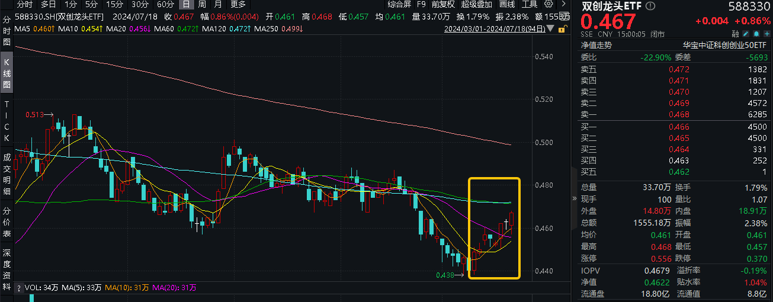This screenshot has height=302, width=773.
Task: Click the pencil edit icon beside 融
Action: (x=746, y=34)
